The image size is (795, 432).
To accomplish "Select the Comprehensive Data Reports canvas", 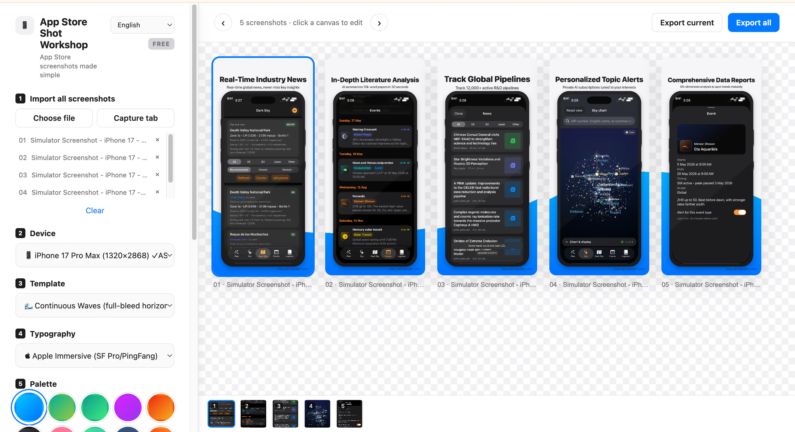I will point(711,167).
